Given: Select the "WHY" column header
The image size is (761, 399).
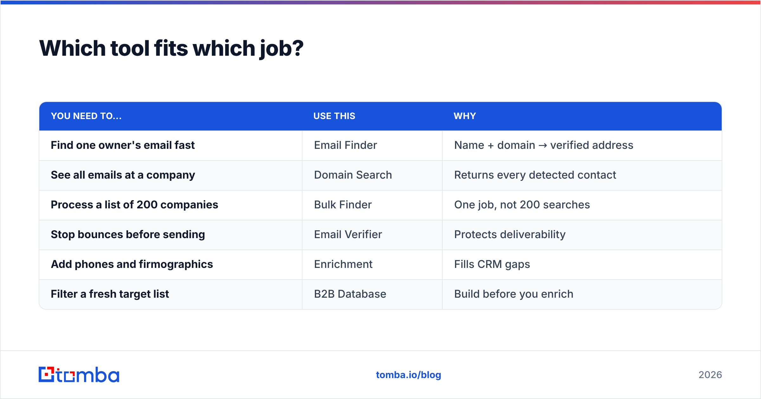Looking at the screenshot, I should (582, 116).
